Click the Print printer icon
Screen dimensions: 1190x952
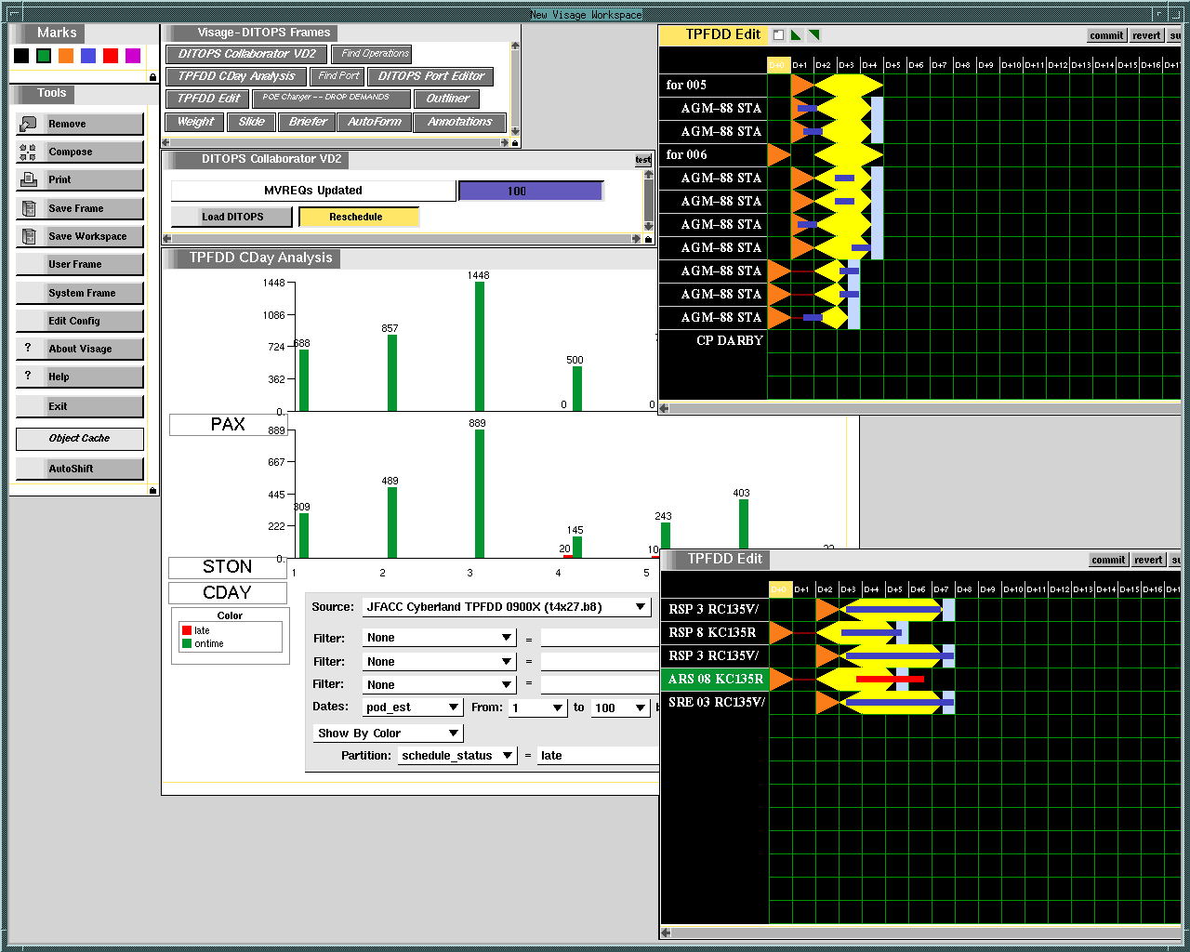[28, 179]
